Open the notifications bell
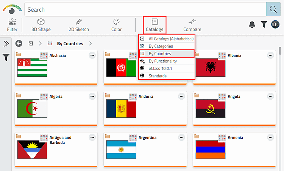 (252, 24)
